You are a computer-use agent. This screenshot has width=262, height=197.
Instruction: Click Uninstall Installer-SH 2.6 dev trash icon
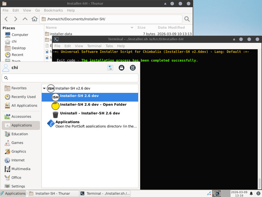[x=55, y=114]
